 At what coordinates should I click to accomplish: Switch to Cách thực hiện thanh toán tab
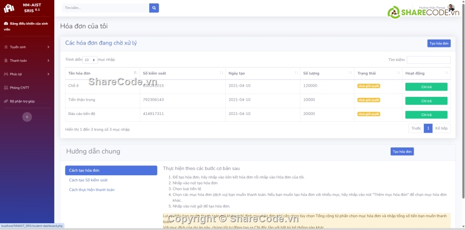point(92,190)
